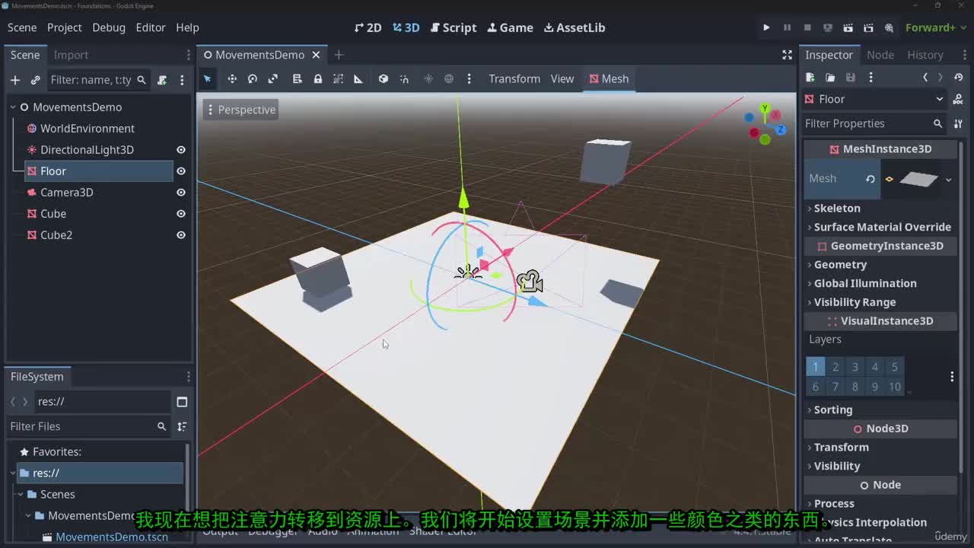Image resolution: width=974 pixels, height=548 pixels.
Task: Hide the Cube node
Action: click(181, 214)
